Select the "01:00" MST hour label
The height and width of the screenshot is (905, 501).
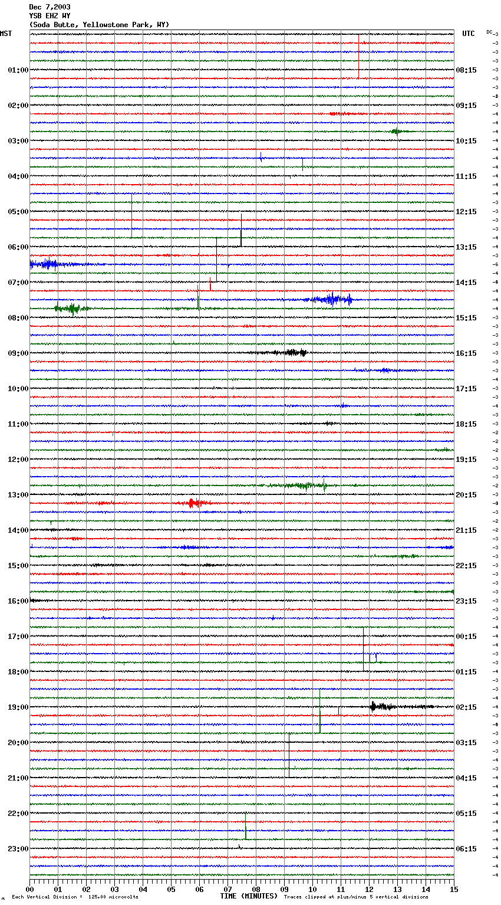(x=18, y=70)
